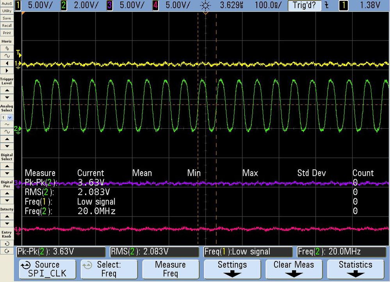
Task: Click the Low signal entry in measurement table
Action: (96, 202)
